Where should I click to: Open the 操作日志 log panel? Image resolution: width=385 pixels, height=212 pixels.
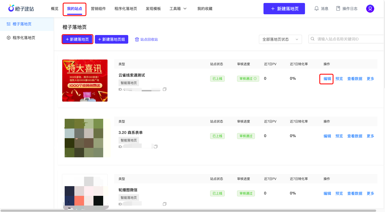pos(347,8)
